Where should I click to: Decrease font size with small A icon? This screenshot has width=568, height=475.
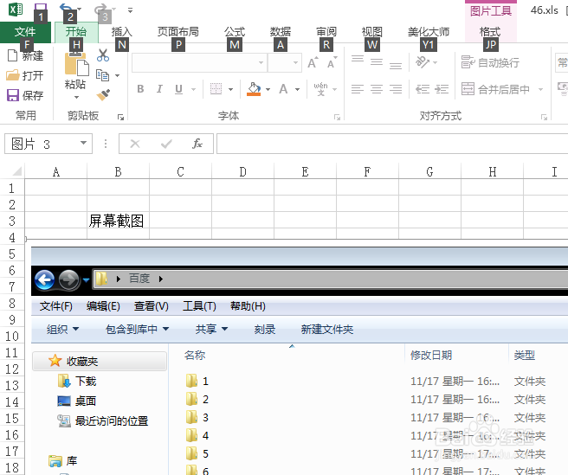tap(331, 64)
